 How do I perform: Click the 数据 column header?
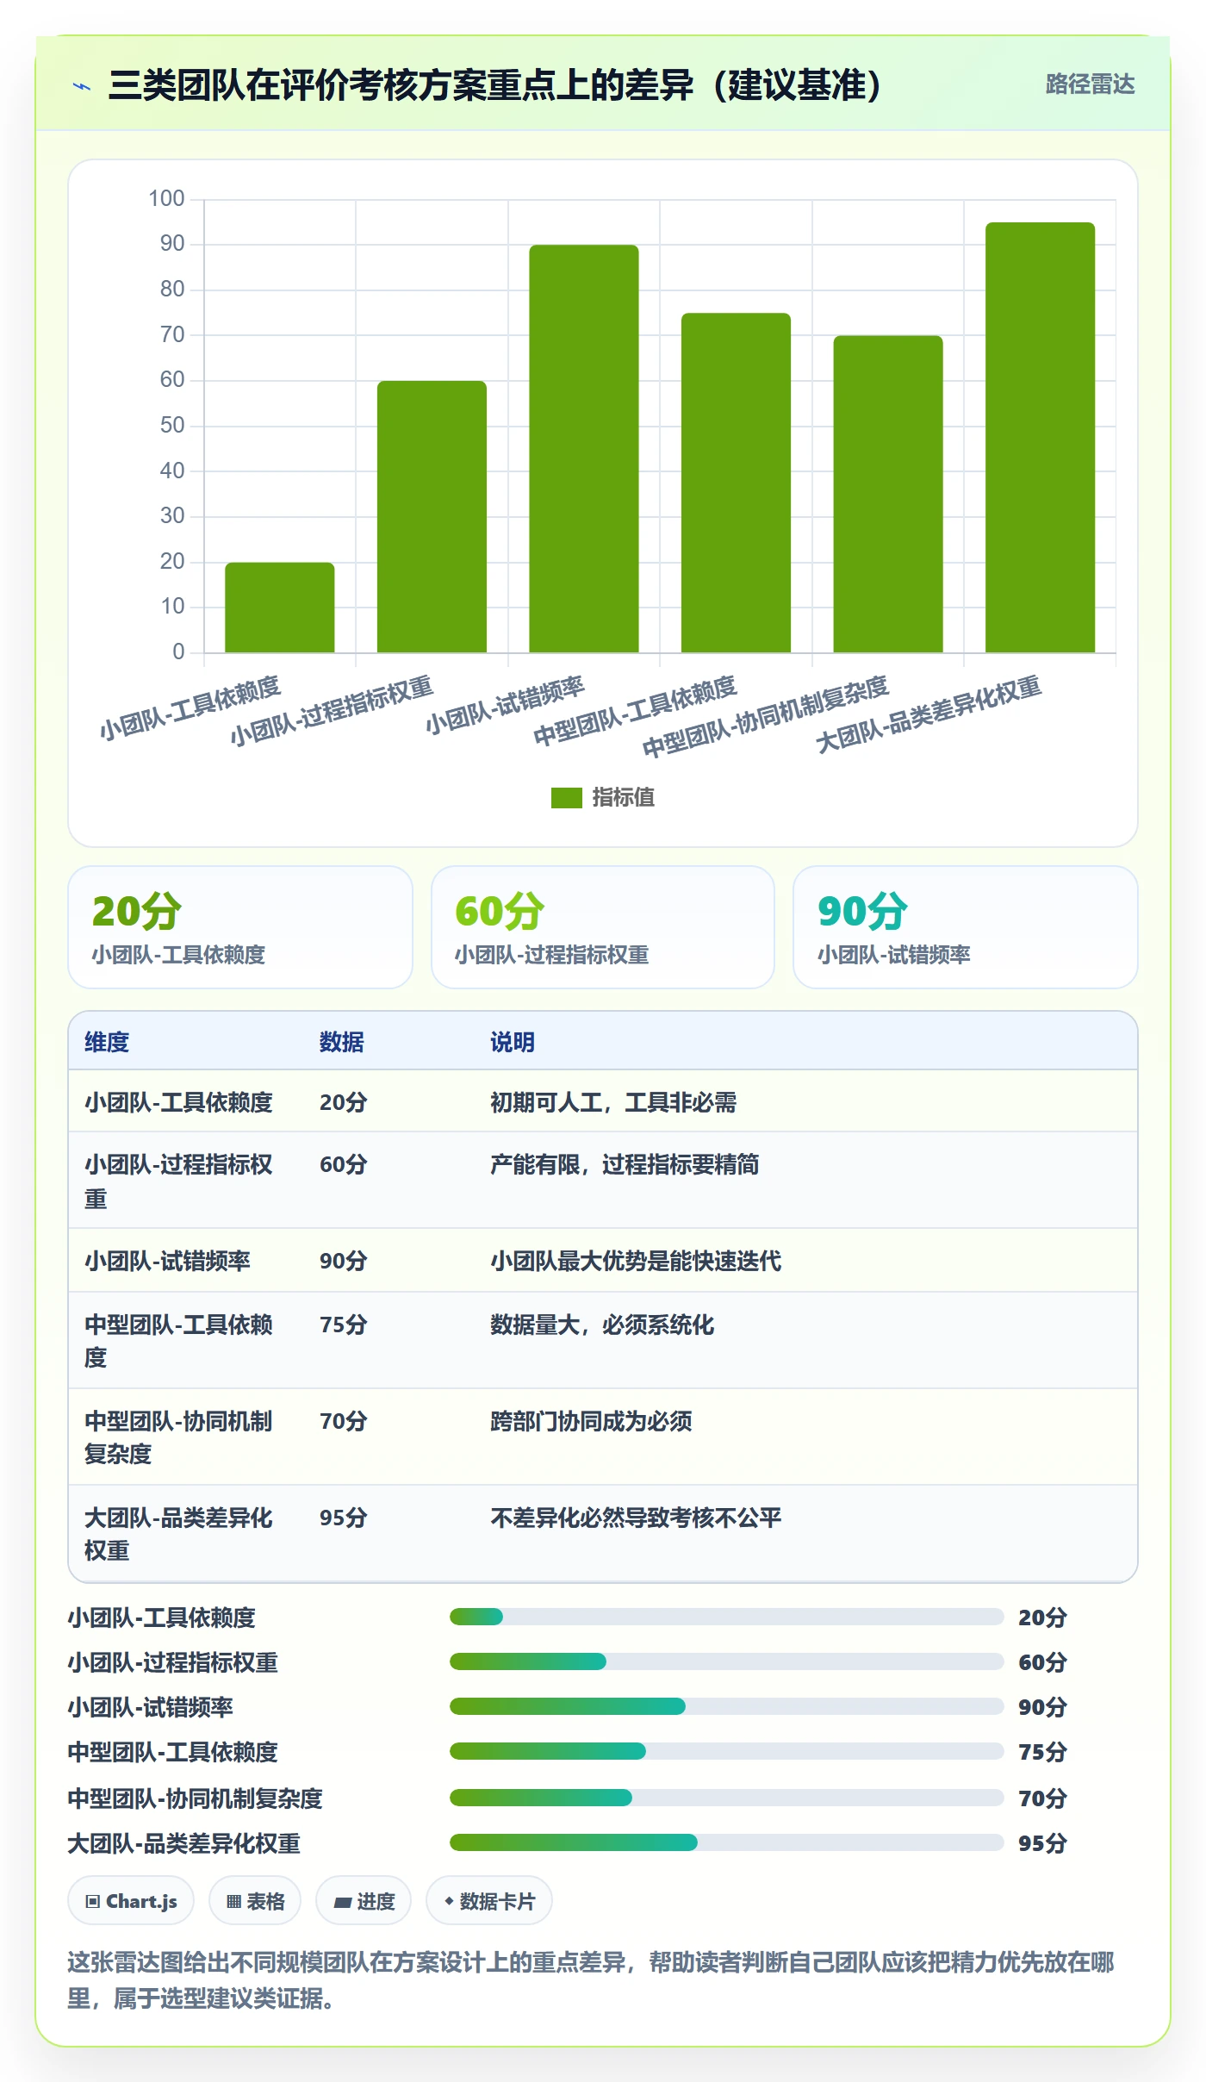click(341, 1042)
